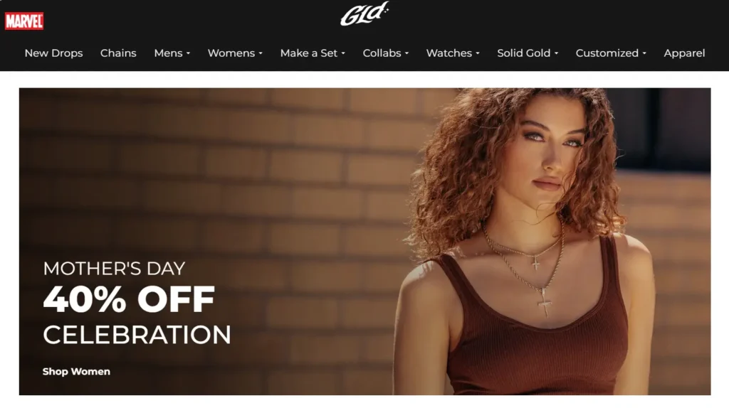This screenshot has width=729, height=408.
Task: Click the Shop Women link
Action: (x=76, y=371)
